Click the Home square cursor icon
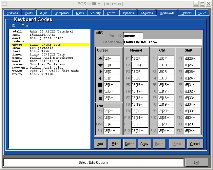 (x=100, y=85)
